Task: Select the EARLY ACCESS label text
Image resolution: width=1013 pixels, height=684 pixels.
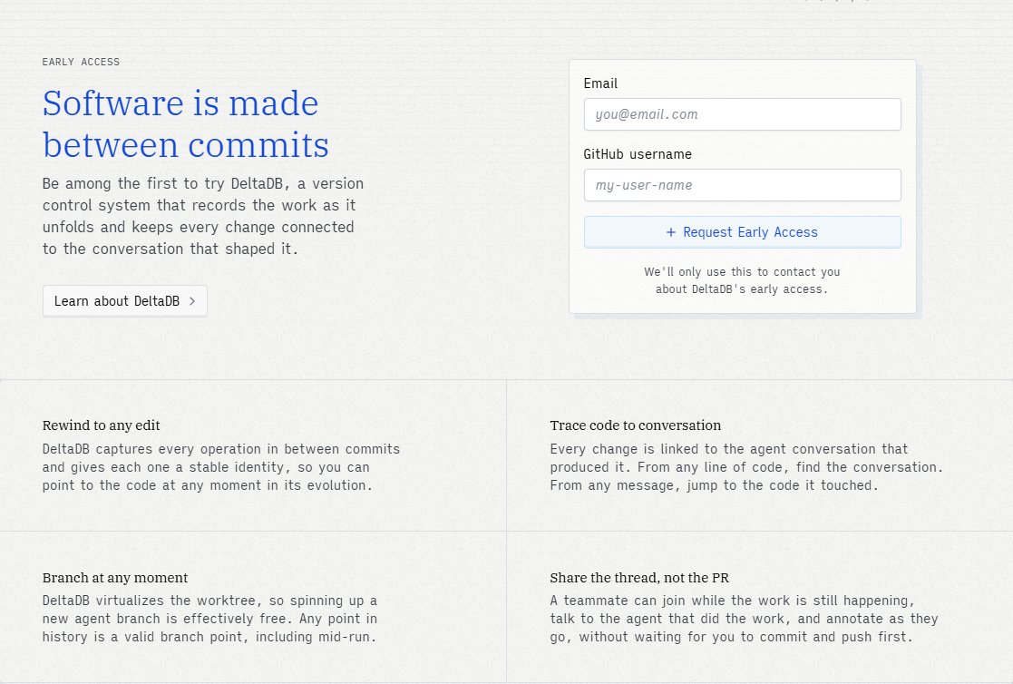Action: (81, 62)
